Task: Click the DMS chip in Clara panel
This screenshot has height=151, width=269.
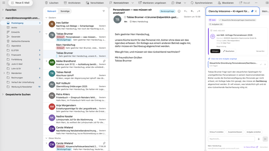Action: (212, 20)
